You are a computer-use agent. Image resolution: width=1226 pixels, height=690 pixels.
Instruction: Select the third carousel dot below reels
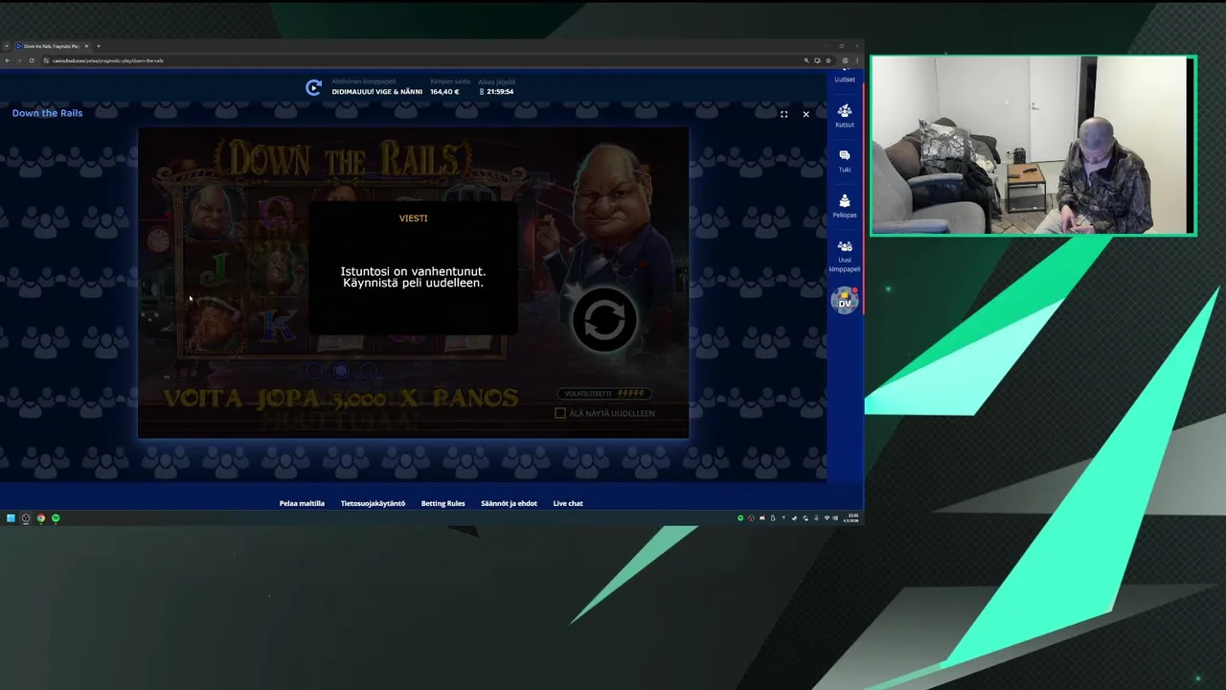[368, 370]
